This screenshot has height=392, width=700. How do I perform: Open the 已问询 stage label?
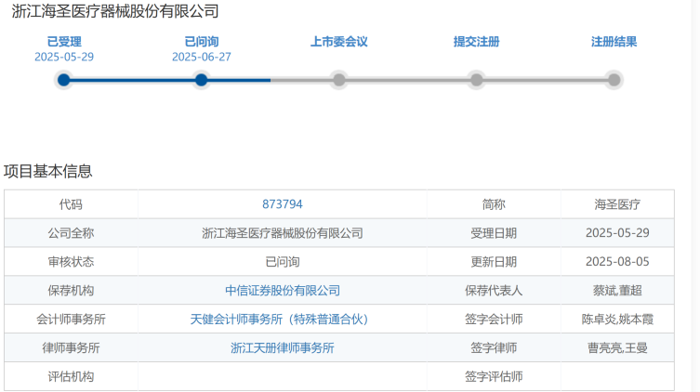tap(202, 42)
